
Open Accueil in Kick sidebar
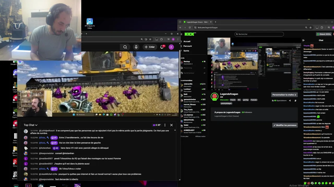[187, 41]
